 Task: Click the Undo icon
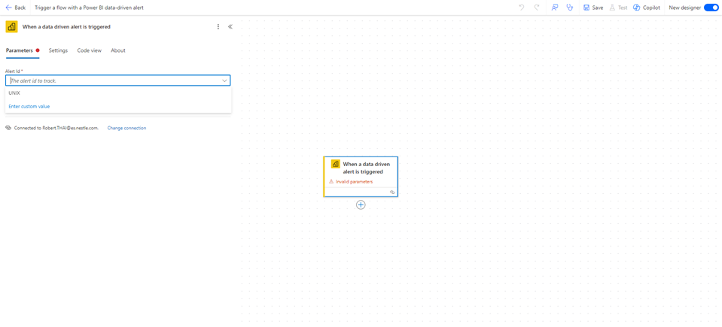[521, 8]
